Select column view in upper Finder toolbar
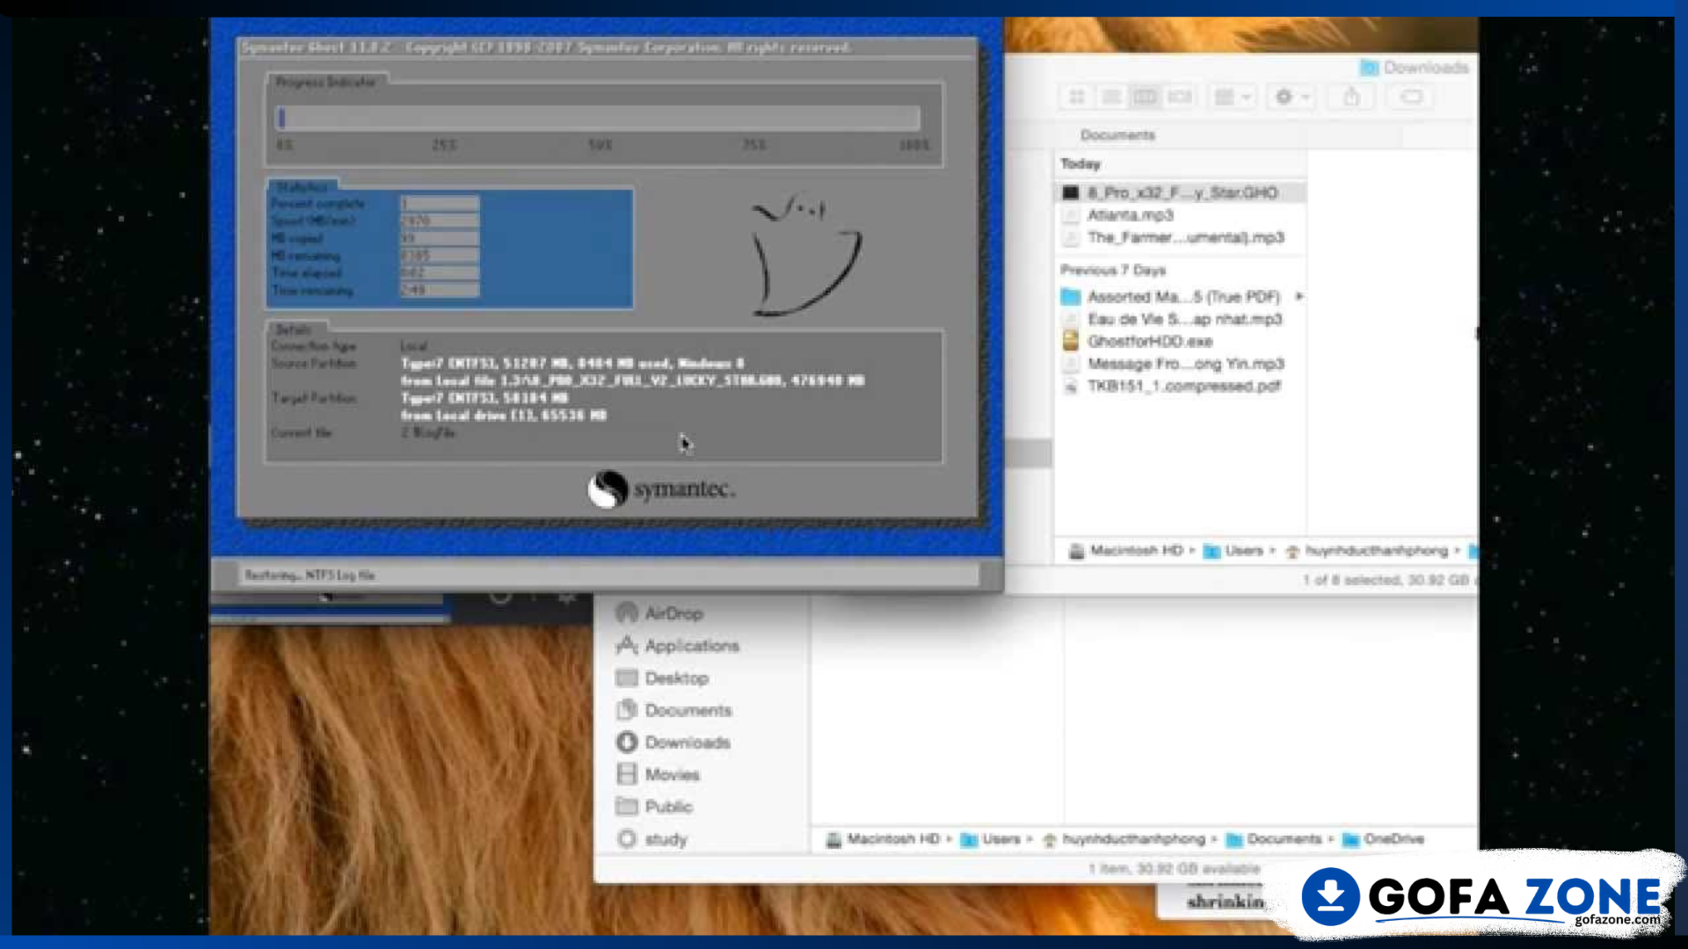1688x949 pixels. [1145, 97]
